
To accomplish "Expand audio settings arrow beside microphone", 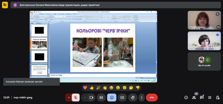I will [69, 98].
